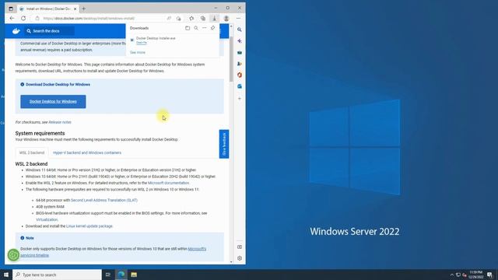View site information lock icon
Image resolution: width=498 pixels, height=280 pixels.
(x=37, y=19)
